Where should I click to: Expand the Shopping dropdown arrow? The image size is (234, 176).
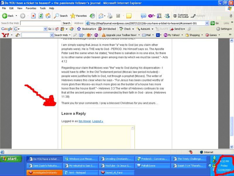tap(202, 35)
